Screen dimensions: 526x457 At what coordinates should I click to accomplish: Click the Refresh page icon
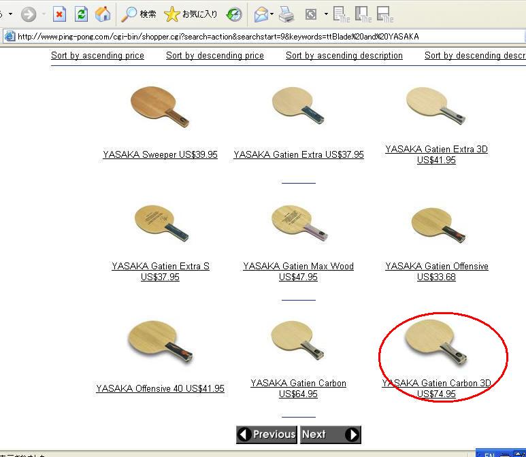click(81, 14)
